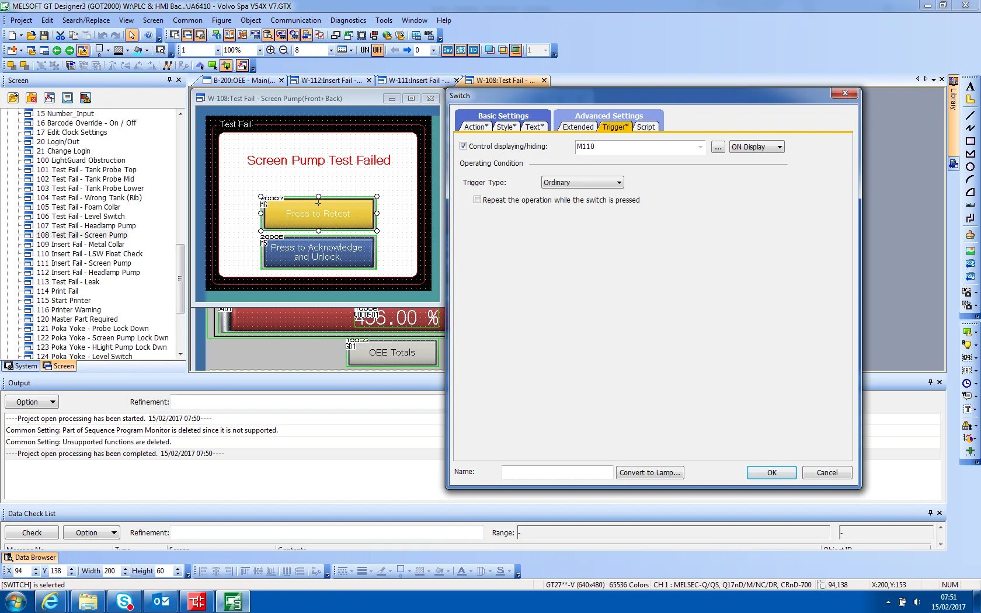Enable Repeat the operation while pressed checkbox
Screen dimensions: 981x613
click(x=478, y=200)
